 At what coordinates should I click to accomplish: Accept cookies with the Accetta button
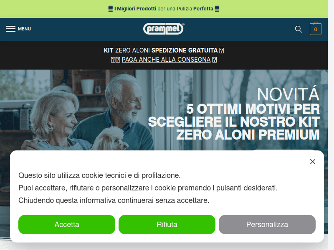pos(67,225)
